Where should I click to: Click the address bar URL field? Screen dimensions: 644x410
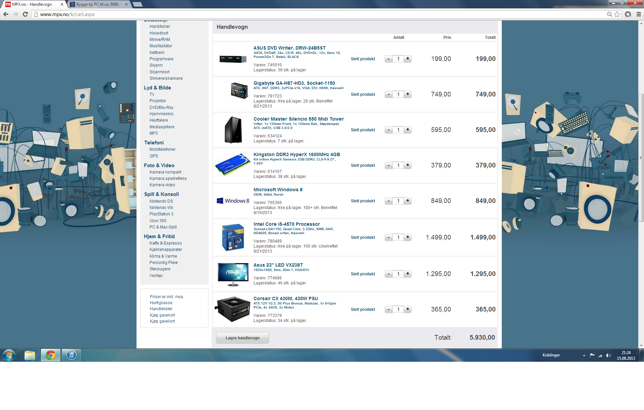(x=319, y=14)
